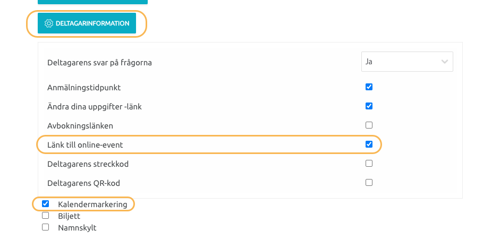Enable the Deltagarens streckkod checkbox
The width and height of the screenshot is (500, 239).
tap(369, 163)
